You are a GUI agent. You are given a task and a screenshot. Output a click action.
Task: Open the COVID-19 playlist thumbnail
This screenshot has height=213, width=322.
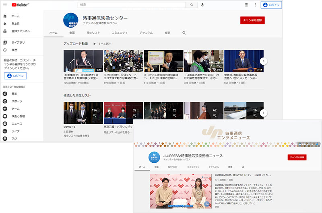pyautogui.click(x=83, y=113)
